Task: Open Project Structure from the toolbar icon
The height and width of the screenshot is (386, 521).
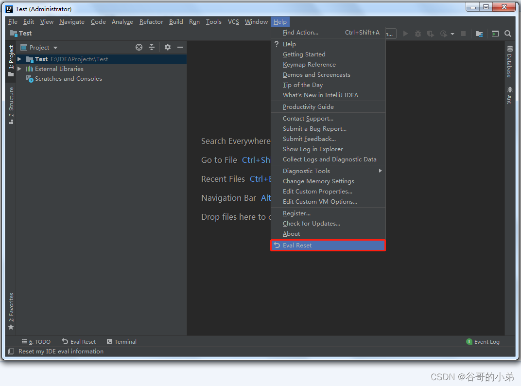Action: point(479,34)
